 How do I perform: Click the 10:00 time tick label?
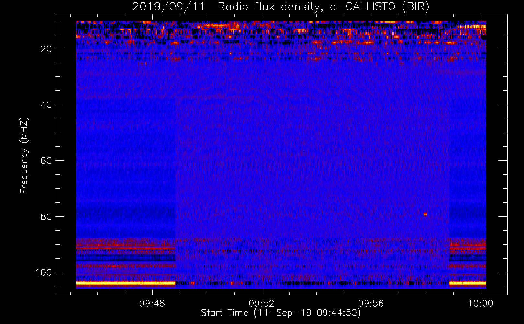481,304
